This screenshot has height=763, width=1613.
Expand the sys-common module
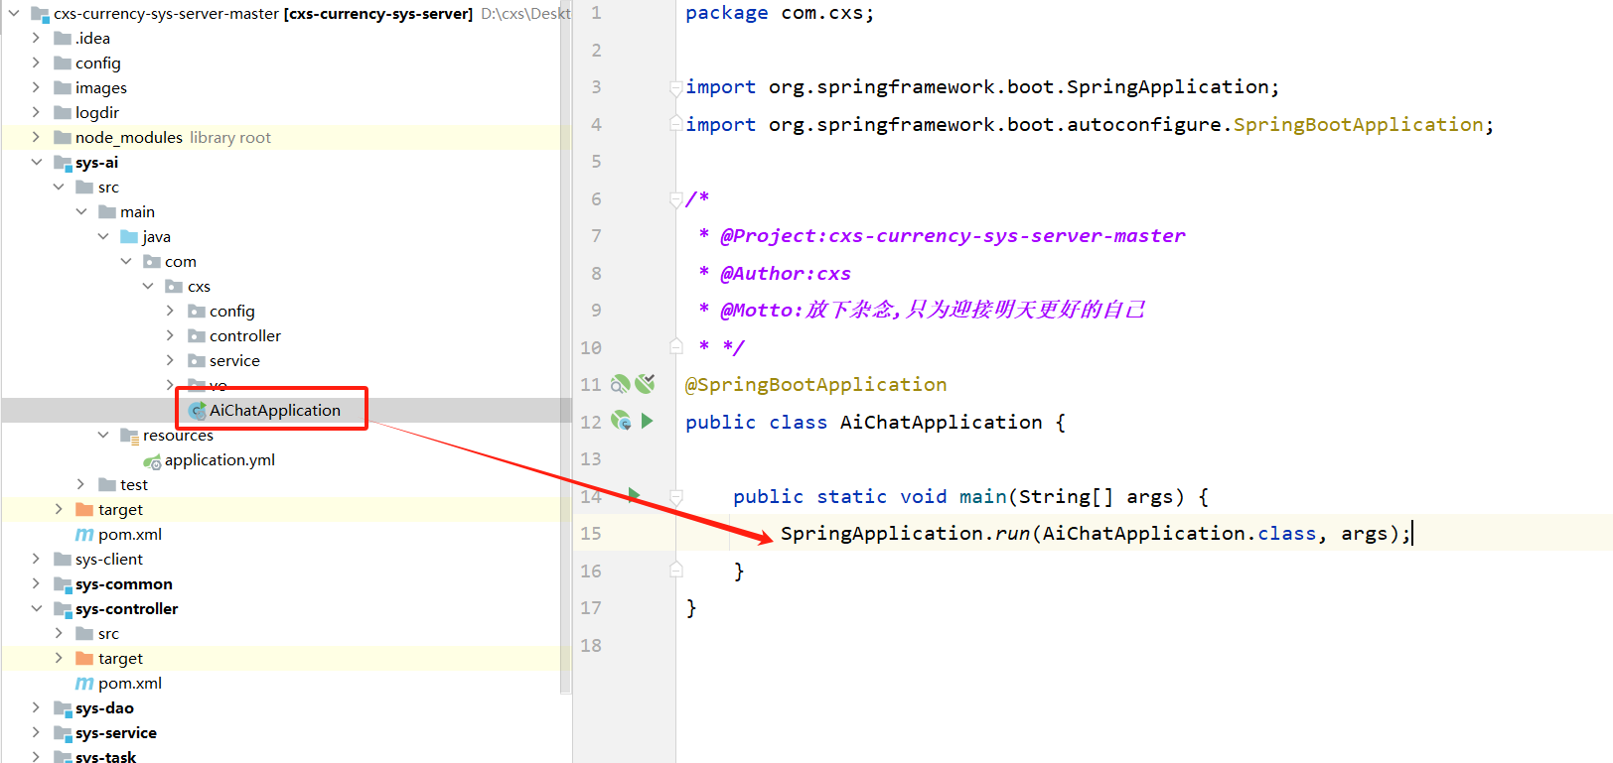coord(36,583)
